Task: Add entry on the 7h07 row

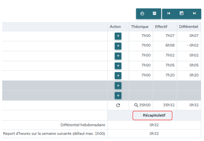Action: [118, 36]
